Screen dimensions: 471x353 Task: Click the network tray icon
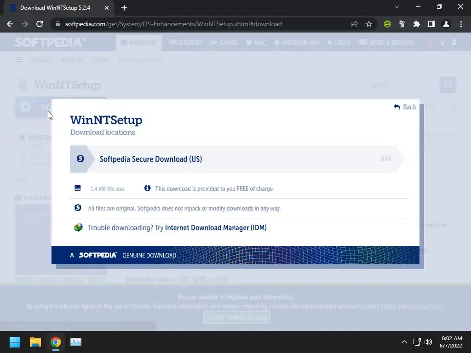click(417, 342)
